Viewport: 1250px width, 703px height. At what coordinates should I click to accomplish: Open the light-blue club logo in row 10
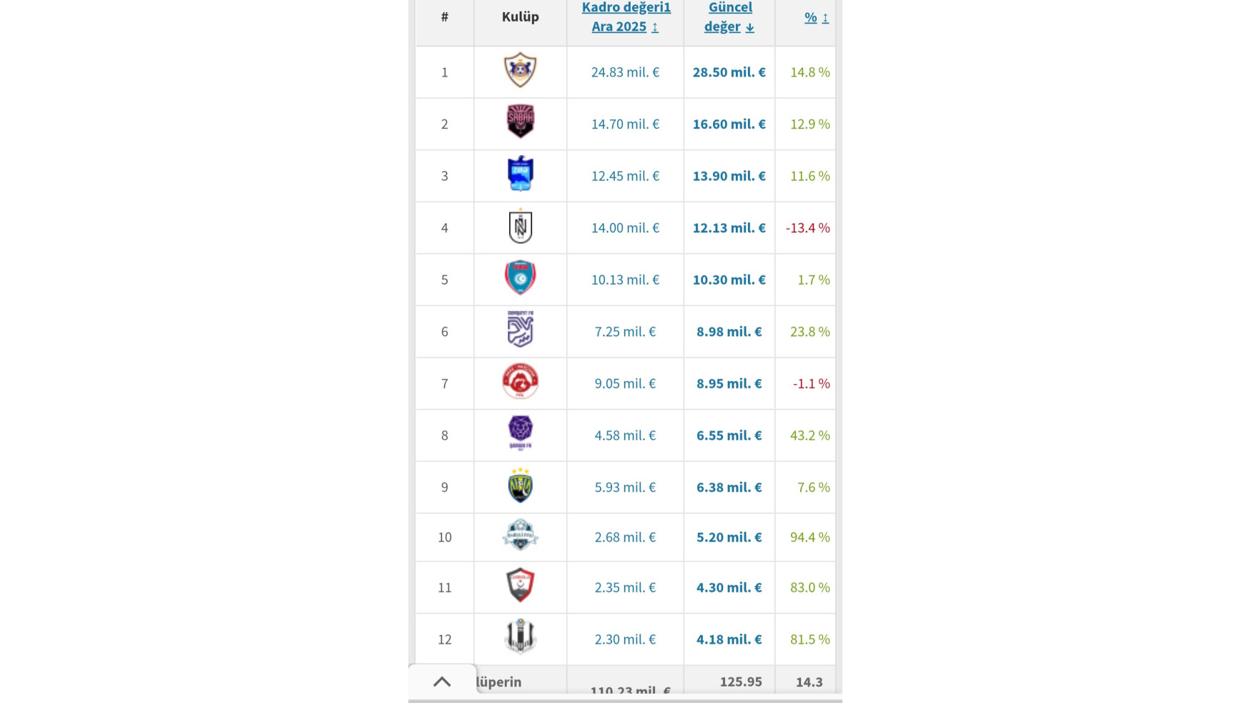click(520, 536)
